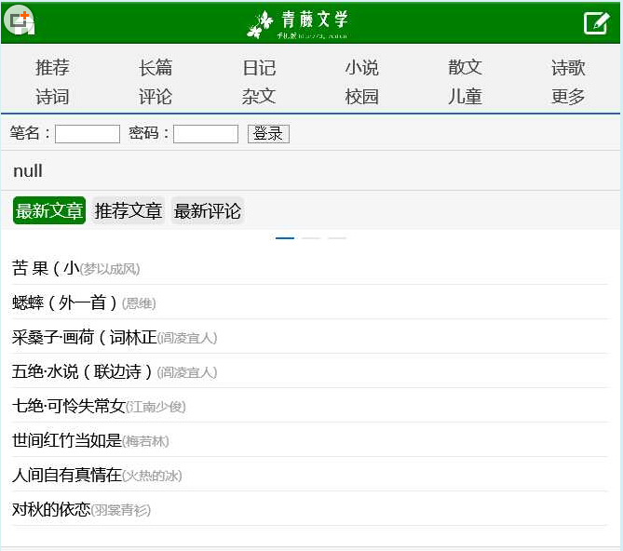The width and height of the screenshot is (623, 551).
Task: Go to the 校园 category
Action: (361, 97)
